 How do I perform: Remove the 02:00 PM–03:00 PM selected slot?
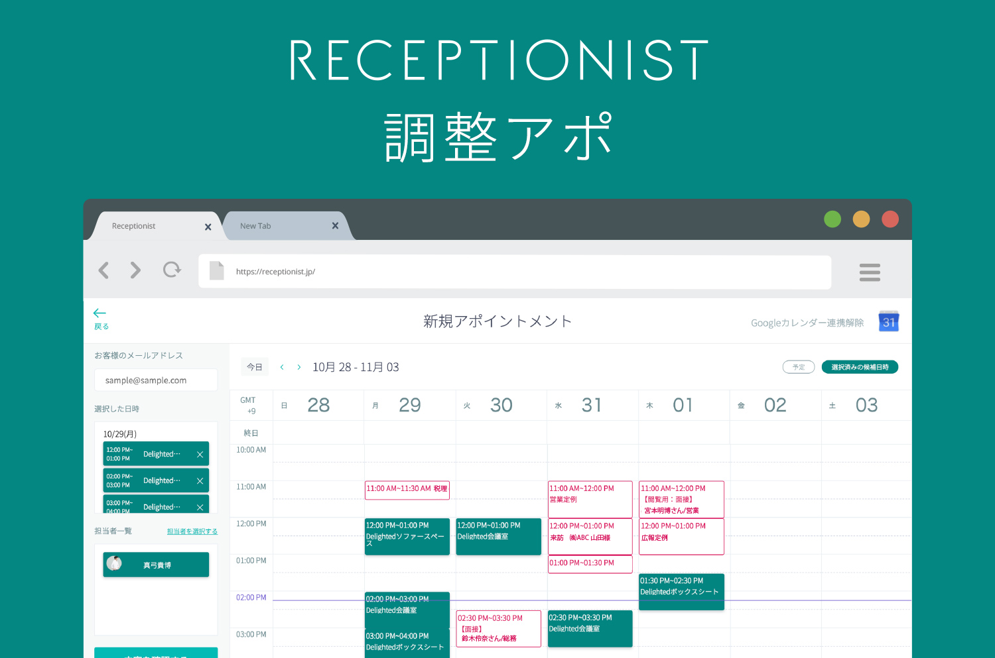pyautogui.click(x=200, y=480)
